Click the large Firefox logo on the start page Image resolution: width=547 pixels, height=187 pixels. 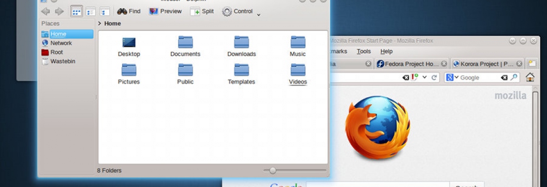[x=378, y=128]
